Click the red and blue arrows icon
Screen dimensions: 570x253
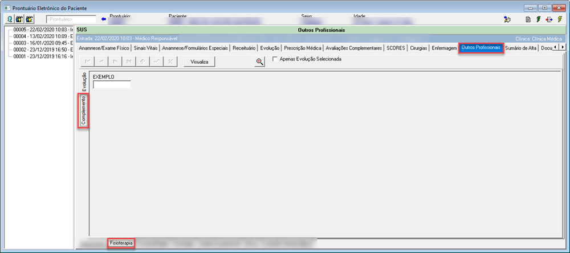click(549, 19)
